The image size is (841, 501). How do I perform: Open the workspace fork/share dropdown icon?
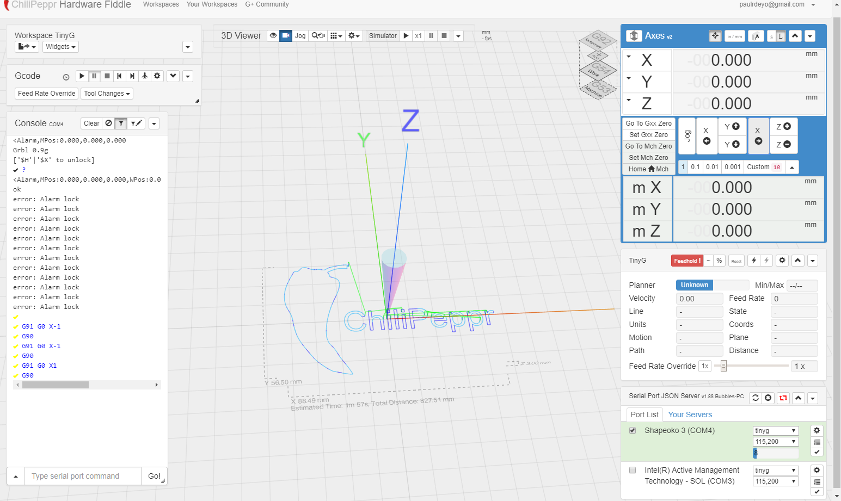coord(27,47)
